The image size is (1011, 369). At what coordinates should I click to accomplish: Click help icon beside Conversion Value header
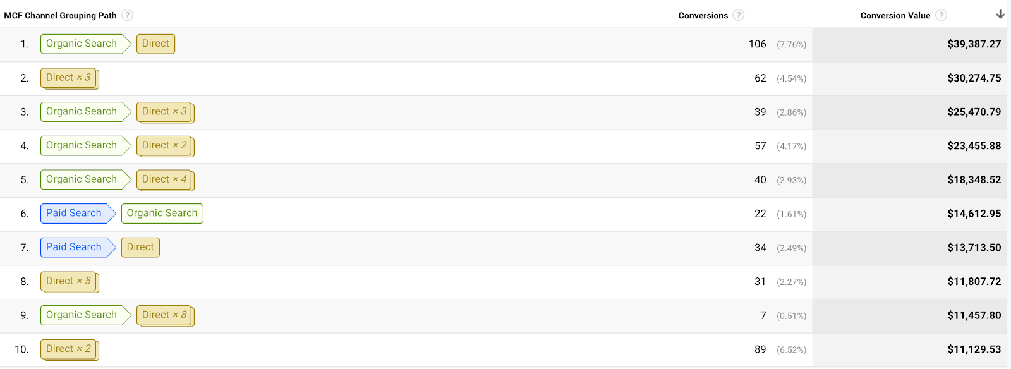click(941, 15)
